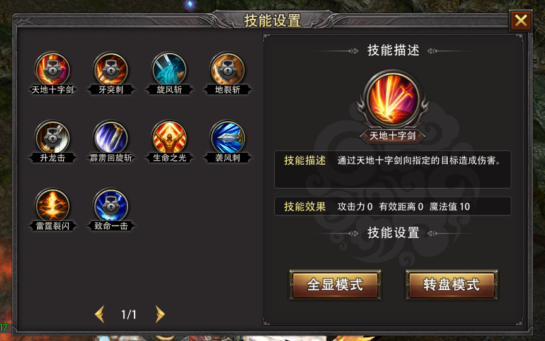Screen dimensions: 545x341
Task: Select the locked 天地十字剑 skill icon
Action: tap(52, 70)
